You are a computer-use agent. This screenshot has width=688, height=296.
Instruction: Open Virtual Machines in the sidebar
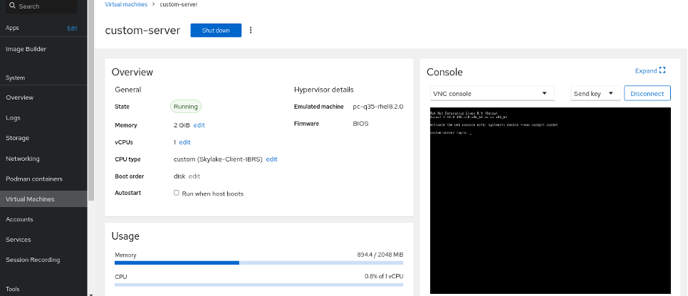click(30, 199)
